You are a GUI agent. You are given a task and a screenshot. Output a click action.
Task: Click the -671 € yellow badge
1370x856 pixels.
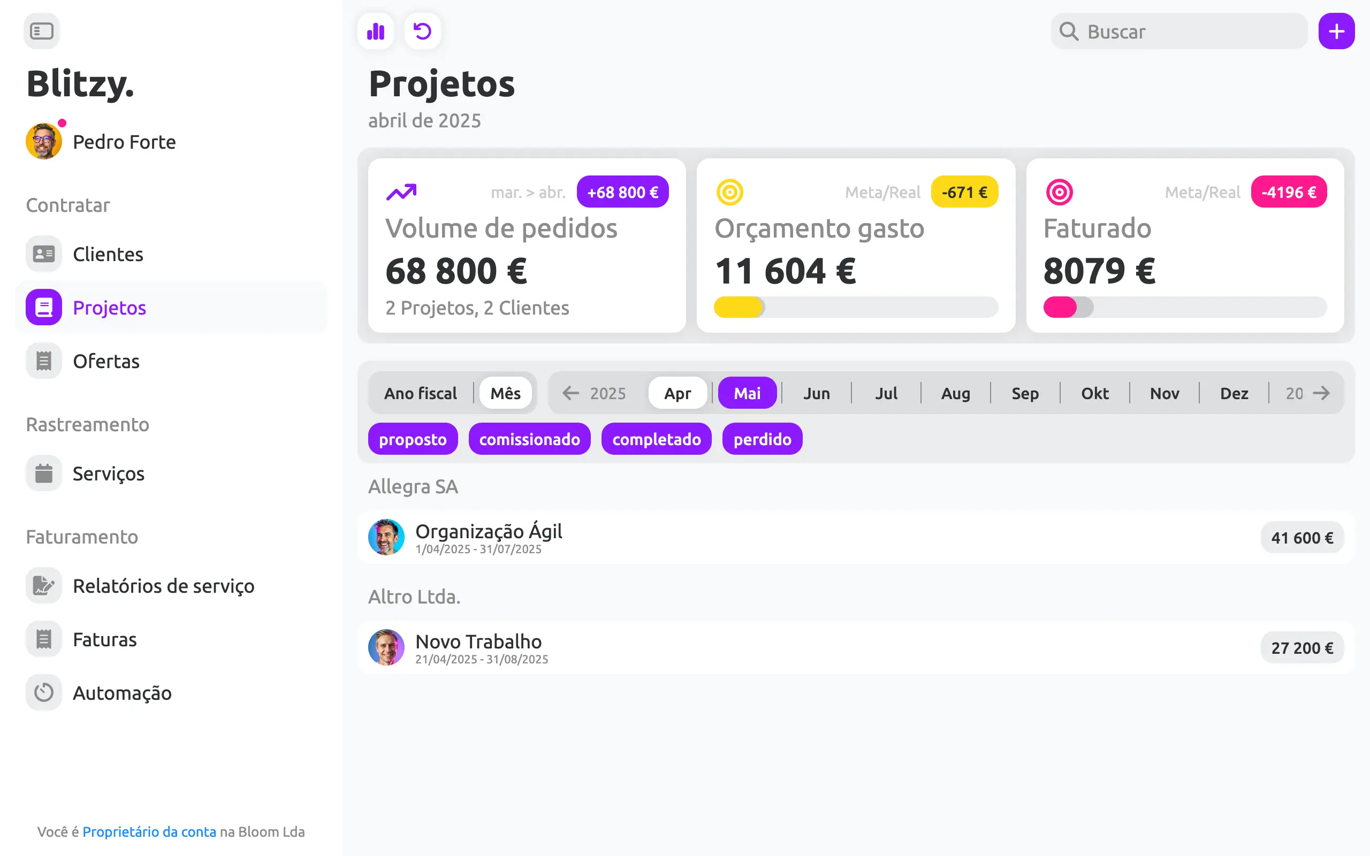[x=964, y=192]
